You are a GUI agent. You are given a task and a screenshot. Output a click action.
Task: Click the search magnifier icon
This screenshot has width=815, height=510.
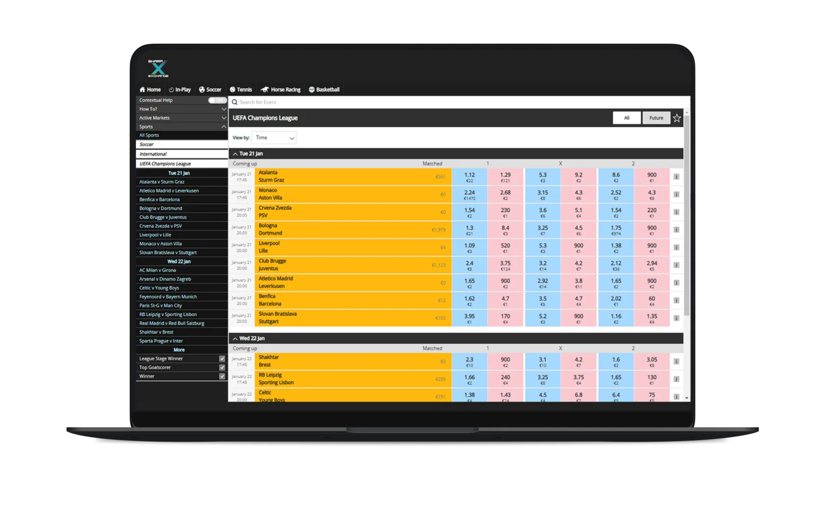(235, 102)
